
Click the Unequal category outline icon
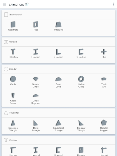[6, 140]
